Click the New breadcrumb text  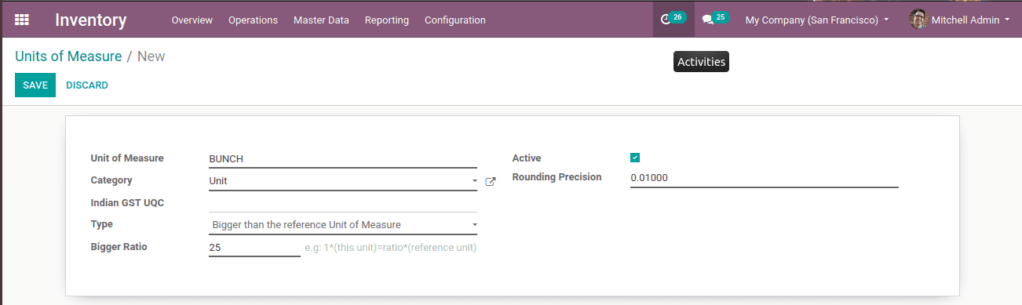151,56
